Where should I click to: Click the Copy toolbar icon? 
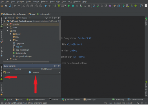[28, 6]
